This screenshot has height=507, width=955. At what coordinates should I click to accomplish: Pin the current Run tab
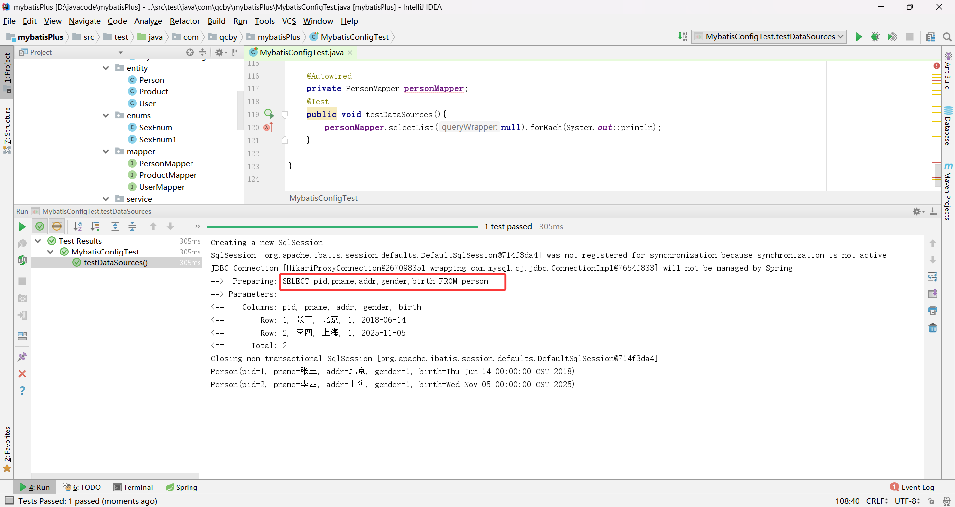click(22, 357)
